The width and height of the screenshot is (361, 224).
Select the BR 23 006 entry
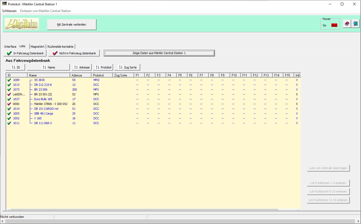41,89
